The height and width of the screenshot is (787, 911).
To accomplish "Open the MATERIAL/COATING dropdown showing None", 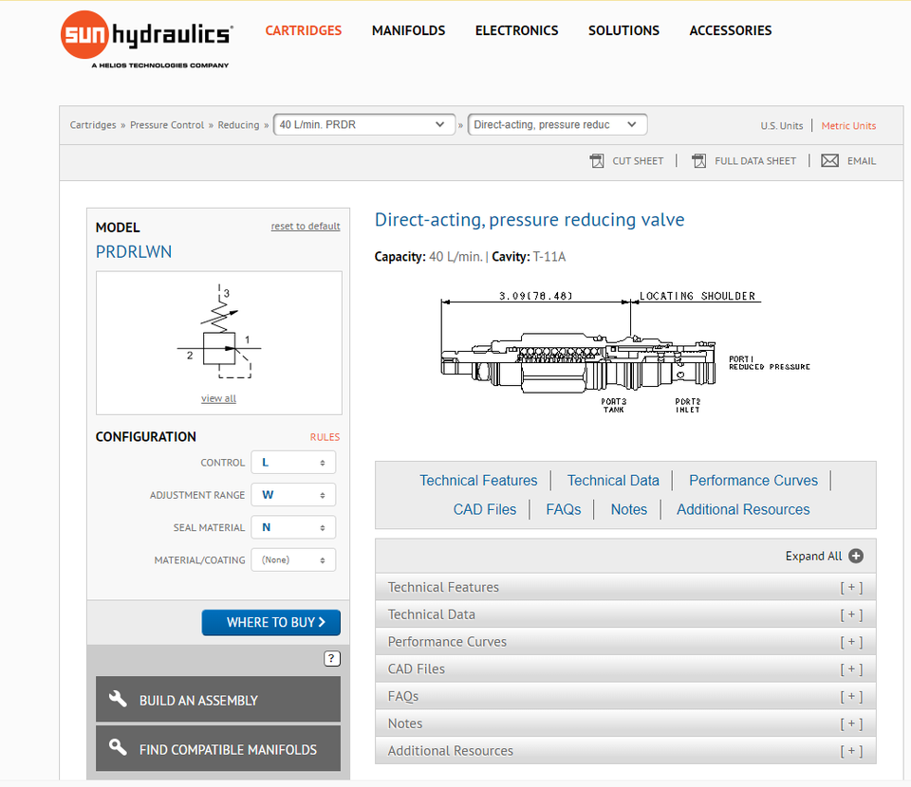I will click(x=293, y=560).
